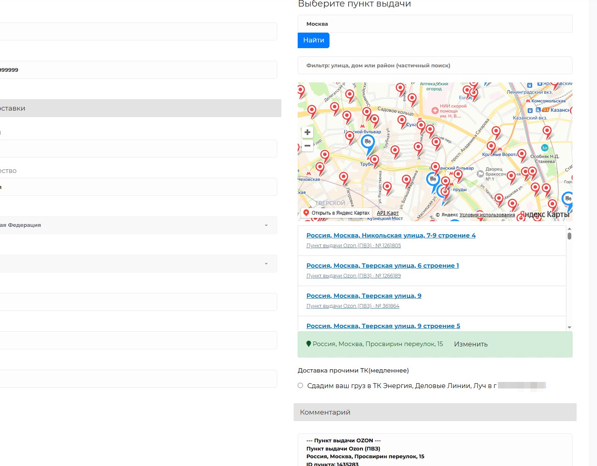
Task: Click the Выберите пункт выдачи heading
Action: coord(354,4)
